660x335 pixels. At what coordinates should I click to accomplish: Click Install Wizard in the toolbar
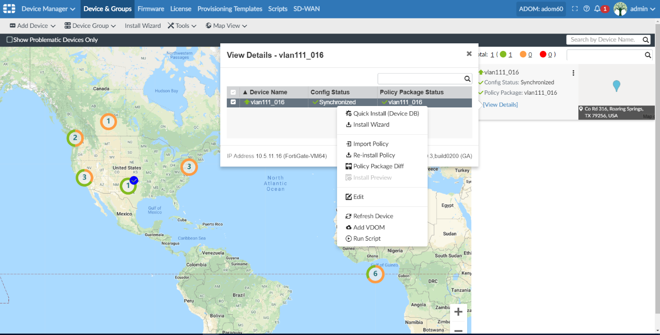[142, 25]
